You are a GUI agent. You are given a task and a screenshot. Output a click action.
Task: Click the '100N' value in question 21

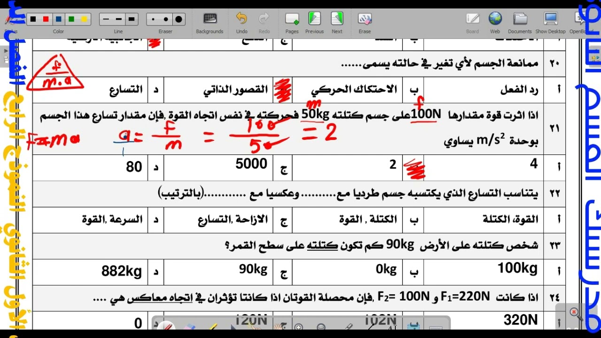[425, 115]
